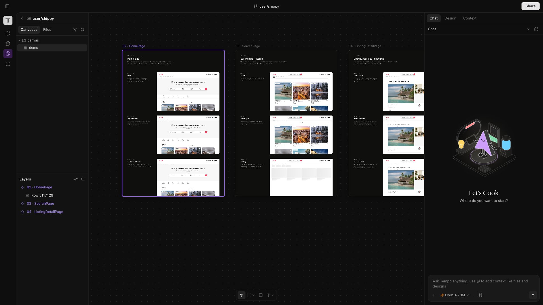Click the Let's Cook heading
Image resolution: width=543 pixels, height=305 pixels.
click(x=484, y=193)
